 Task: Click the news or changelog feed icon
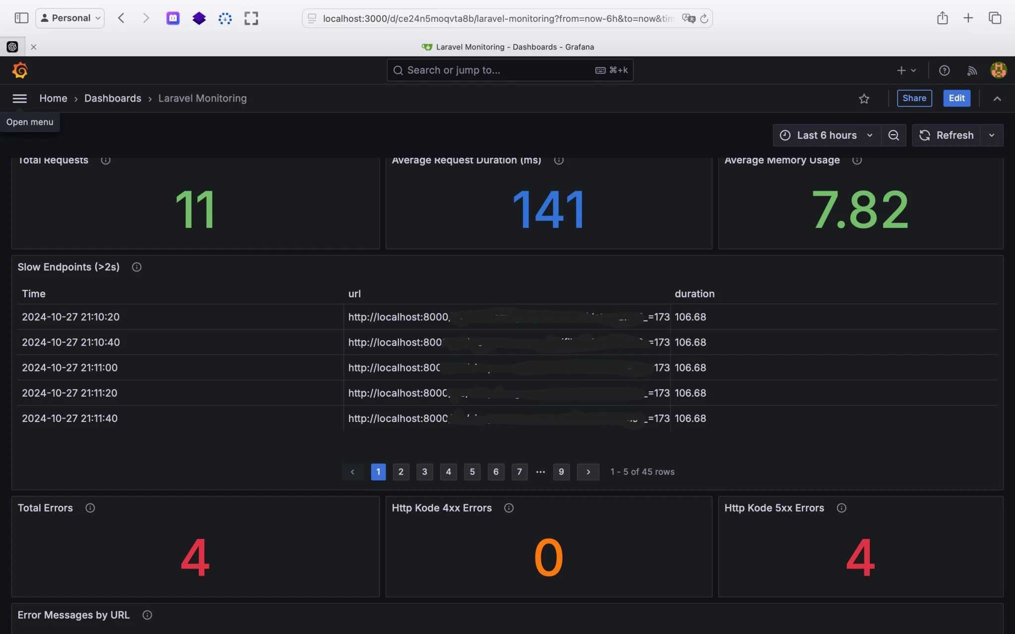point(972,71)
